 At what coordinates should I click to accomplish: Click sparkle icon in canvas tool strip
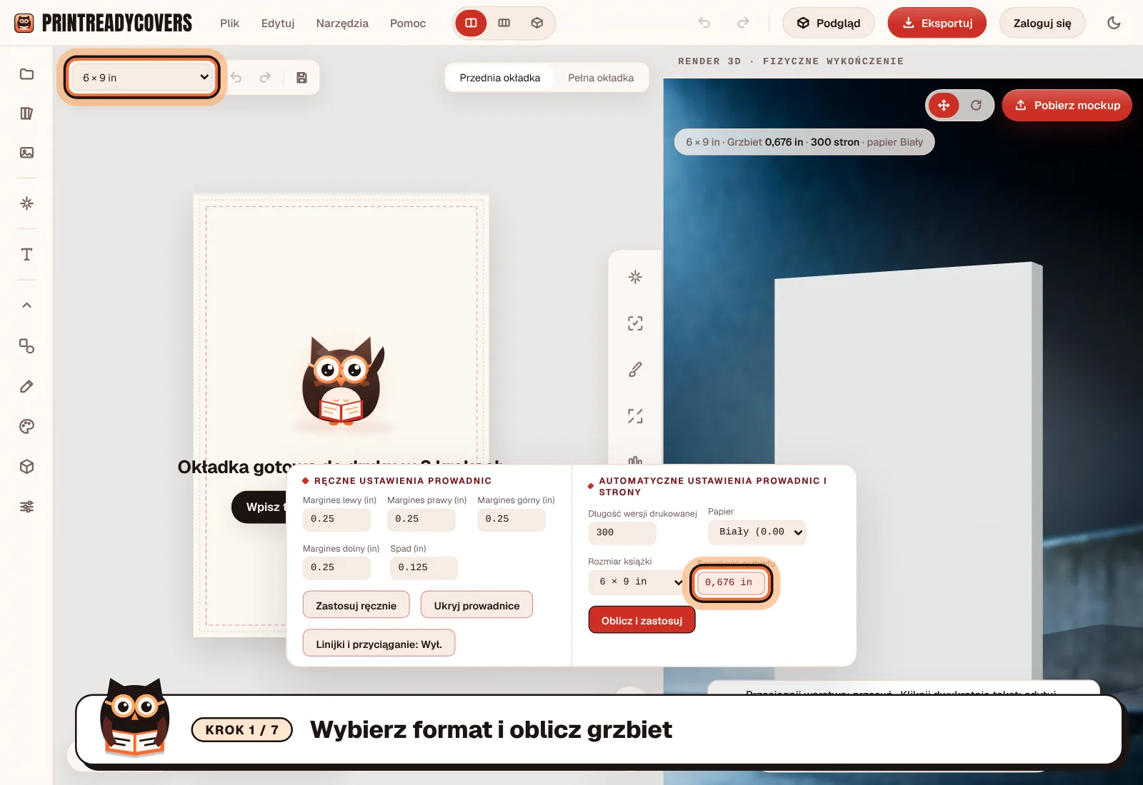click(x=635, y=277)
